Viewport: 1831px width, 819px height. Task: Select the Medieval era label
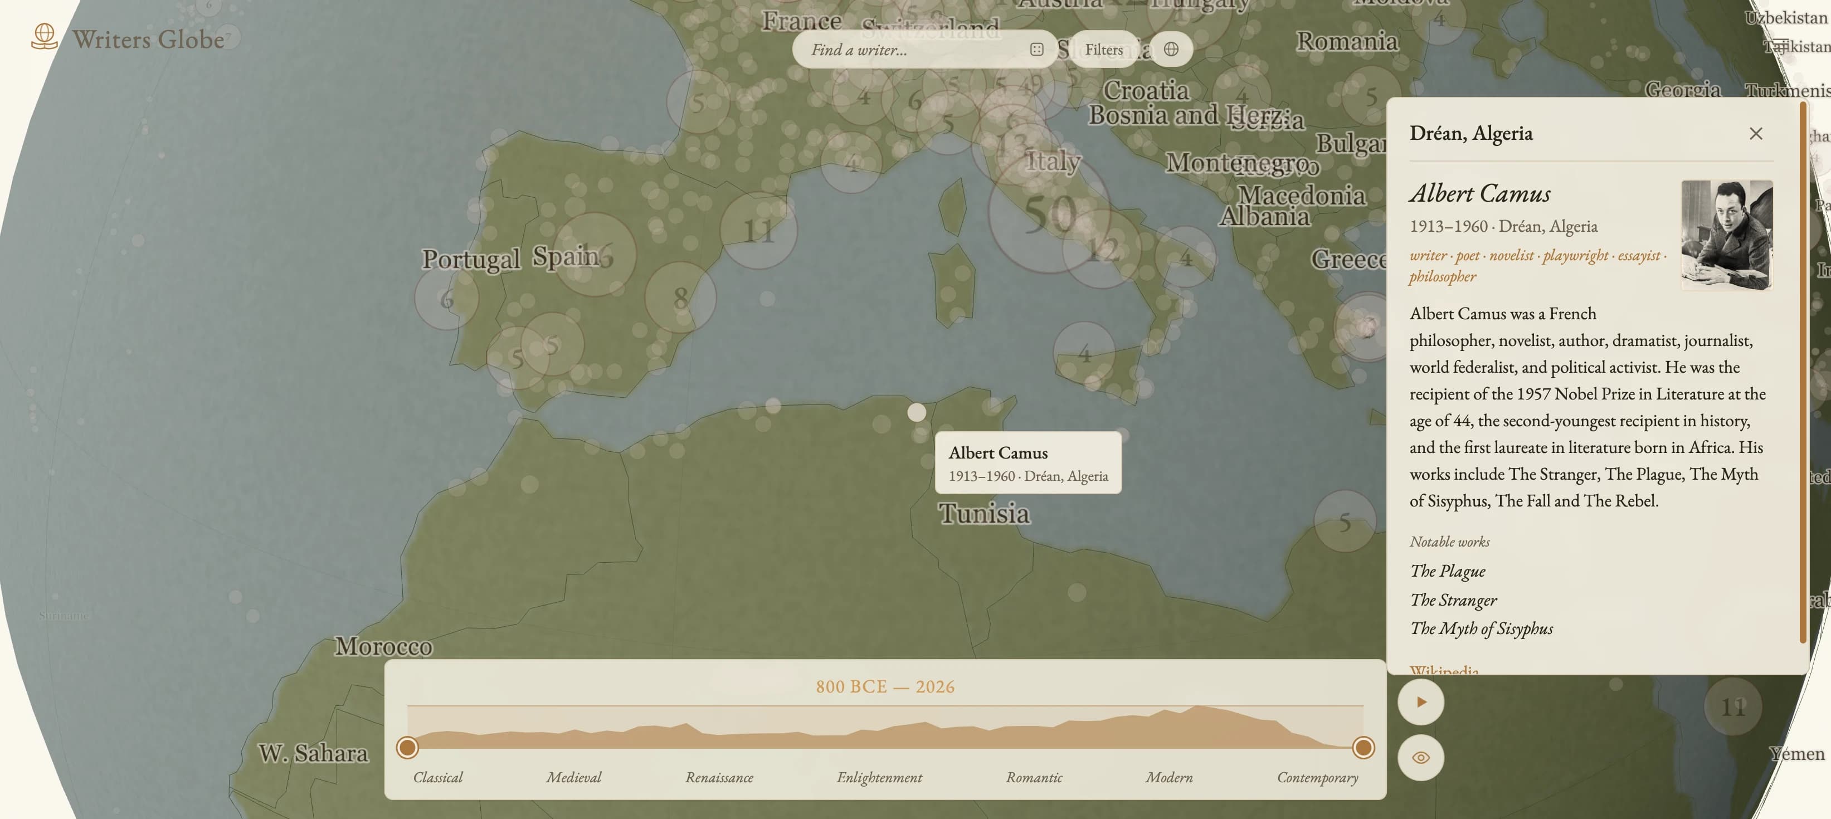pyautogui.click(x=573, y=777)
